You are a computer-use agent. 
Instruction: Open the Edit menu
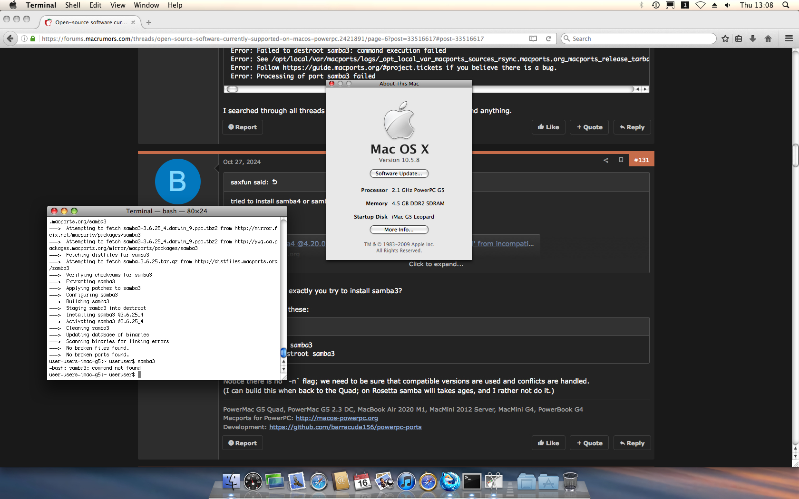click(x=96, y=5)
